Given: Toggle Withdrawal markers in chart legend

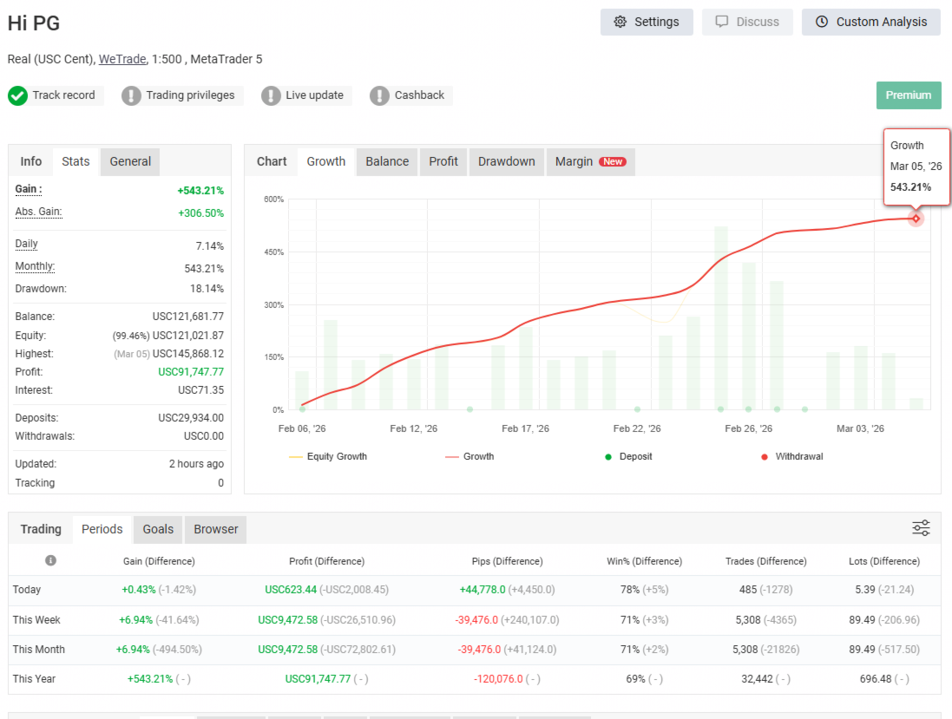Looking at the screenshot, I should [791, 456].
